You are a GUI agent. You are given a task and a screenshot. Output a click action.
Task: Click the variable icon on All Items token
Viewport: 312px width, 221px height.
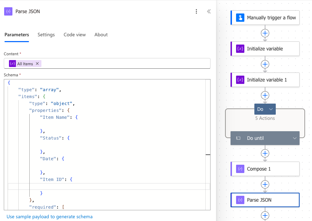[x=12, y=64]
